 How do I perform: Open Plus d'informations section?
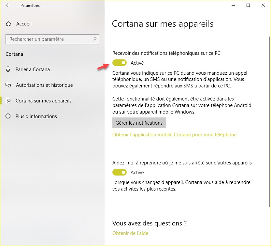click(36, 116)
